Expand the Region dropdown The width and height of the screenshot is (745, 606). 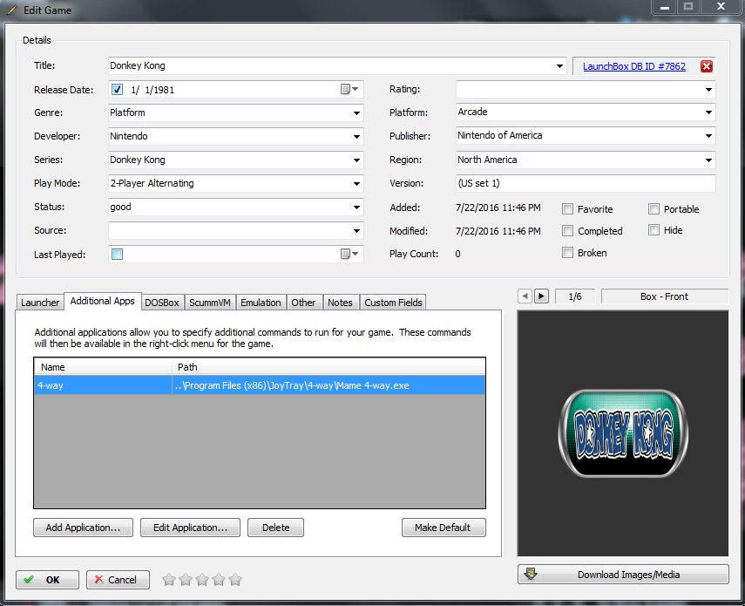708,160
